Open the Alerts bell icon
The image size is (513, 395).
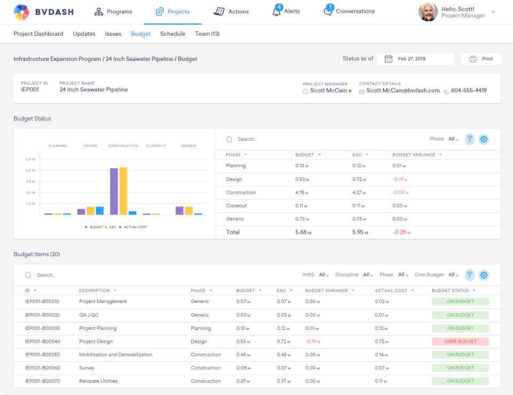point(276,12)
